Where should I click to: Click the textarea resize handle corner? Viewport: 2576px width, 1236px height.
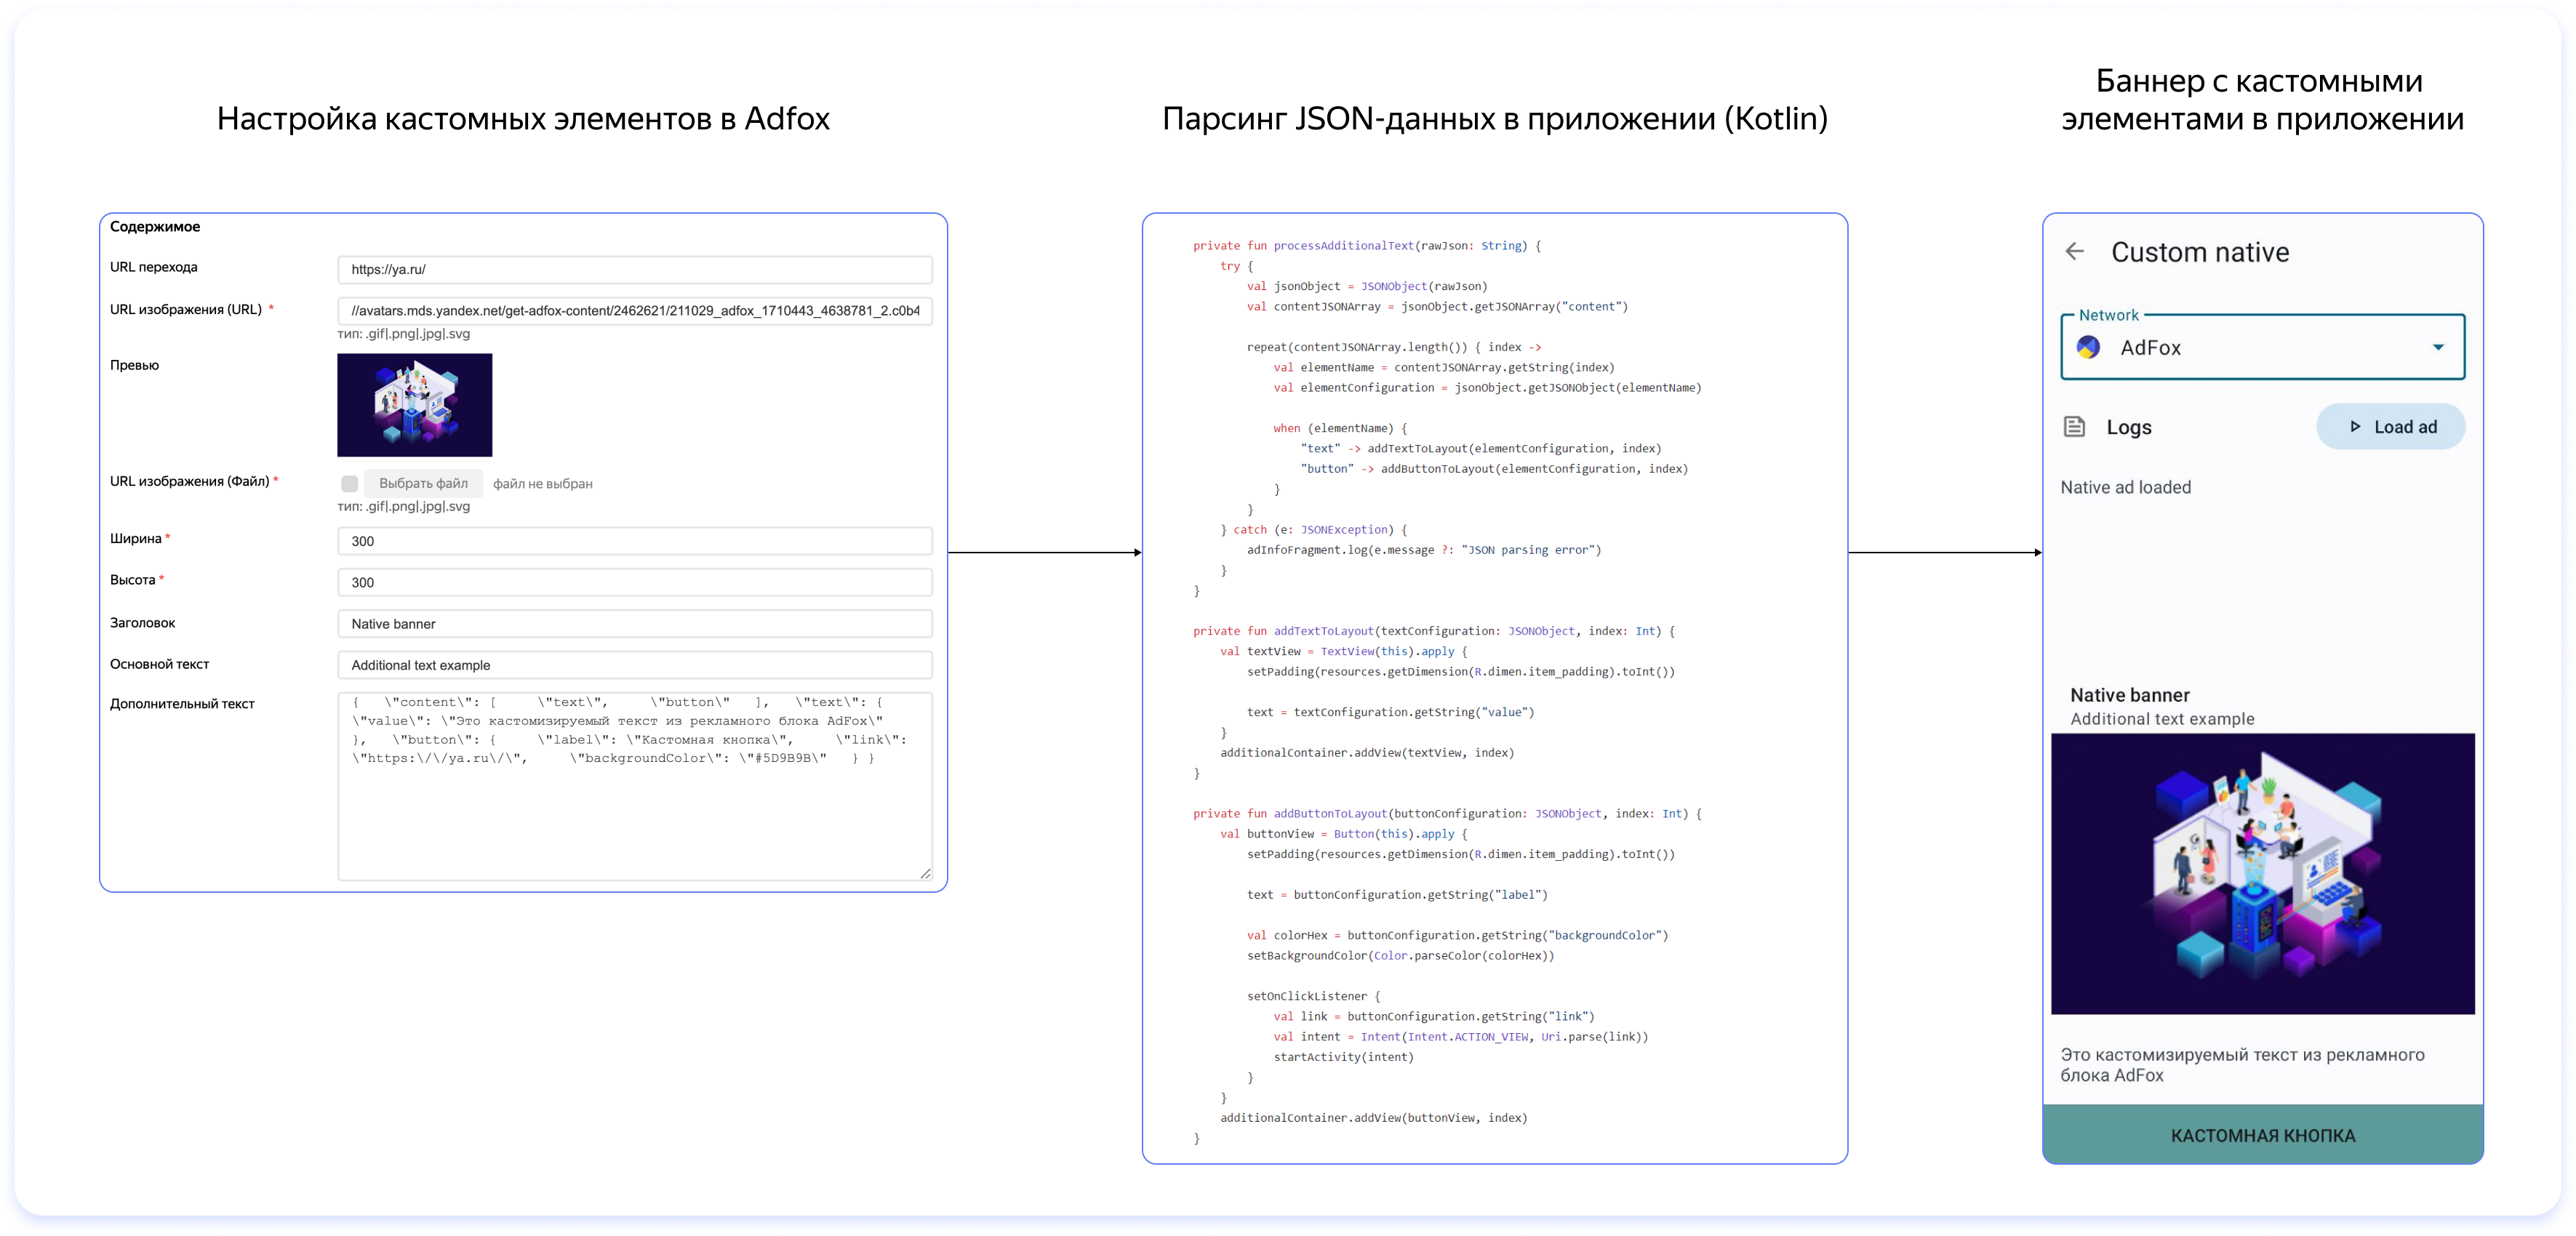click(925, 873)
